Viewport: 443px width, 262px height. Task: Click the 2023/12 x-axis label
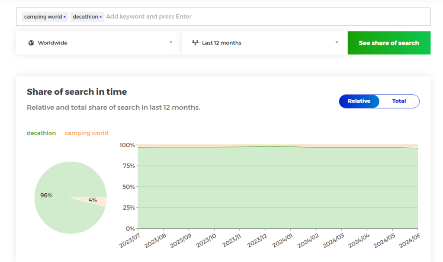click(257, 241)
